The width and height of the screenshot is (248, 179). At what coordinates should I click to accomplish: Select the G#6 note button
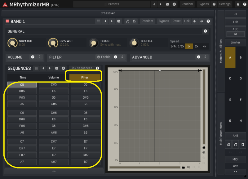tap(86, 126)
